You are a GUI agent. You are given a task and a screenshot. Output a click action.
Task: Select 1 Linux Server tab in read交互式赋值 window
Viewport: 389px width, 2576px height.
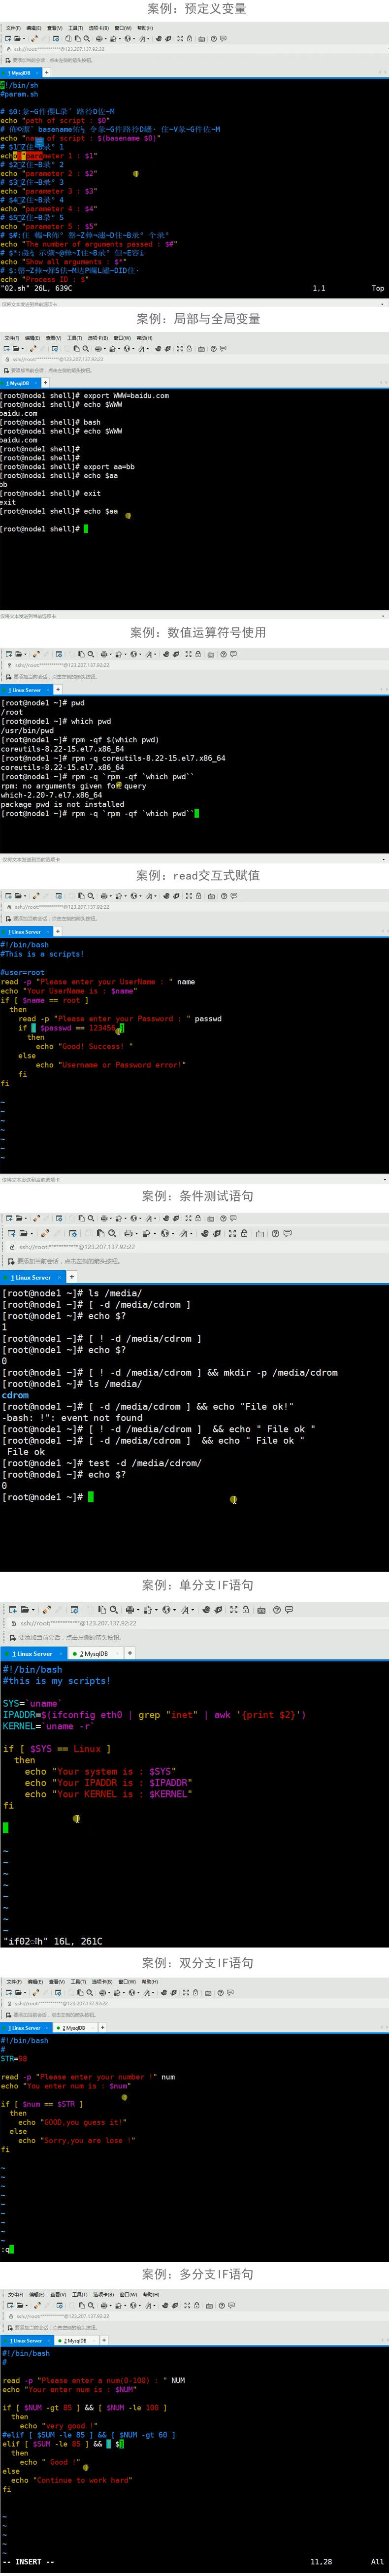coord(25,931)
